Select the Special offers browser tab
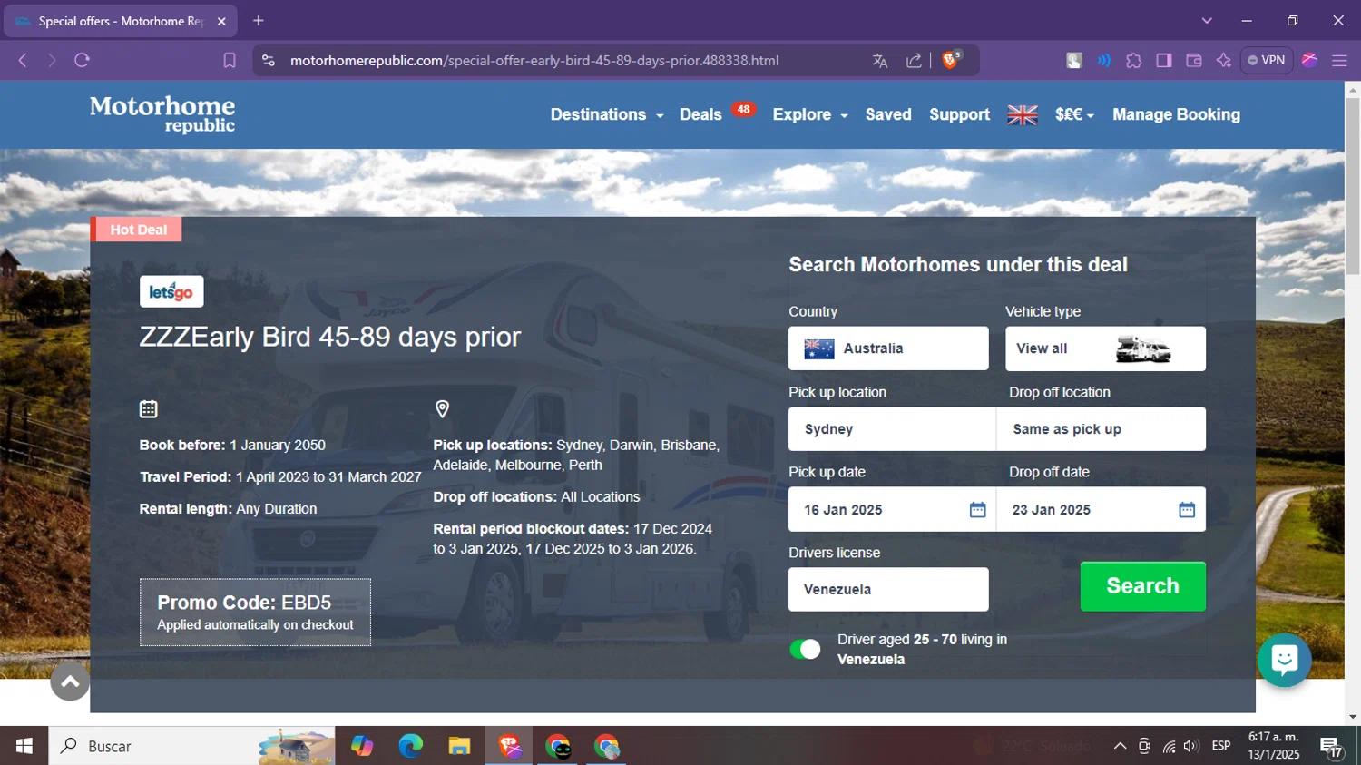The height and width of the screenshot is (765, 1361). point(121,21)
